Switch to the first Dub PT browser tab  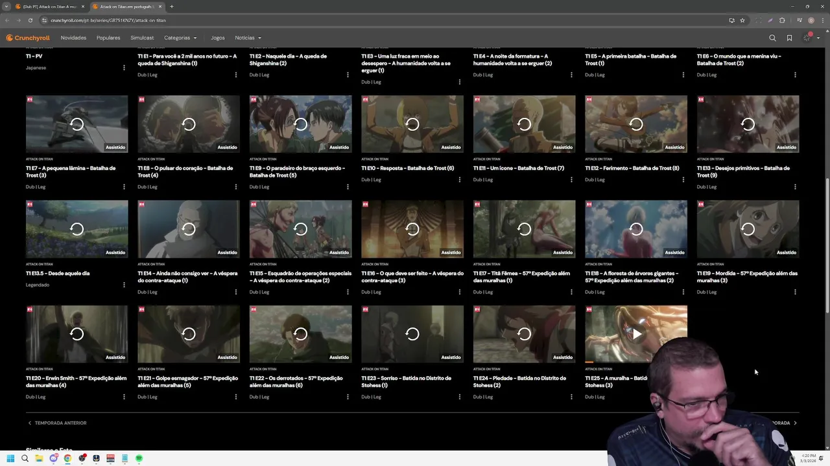point(49,6)
